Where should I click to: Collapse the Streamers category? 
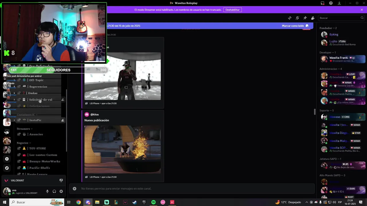click(24, 129)
